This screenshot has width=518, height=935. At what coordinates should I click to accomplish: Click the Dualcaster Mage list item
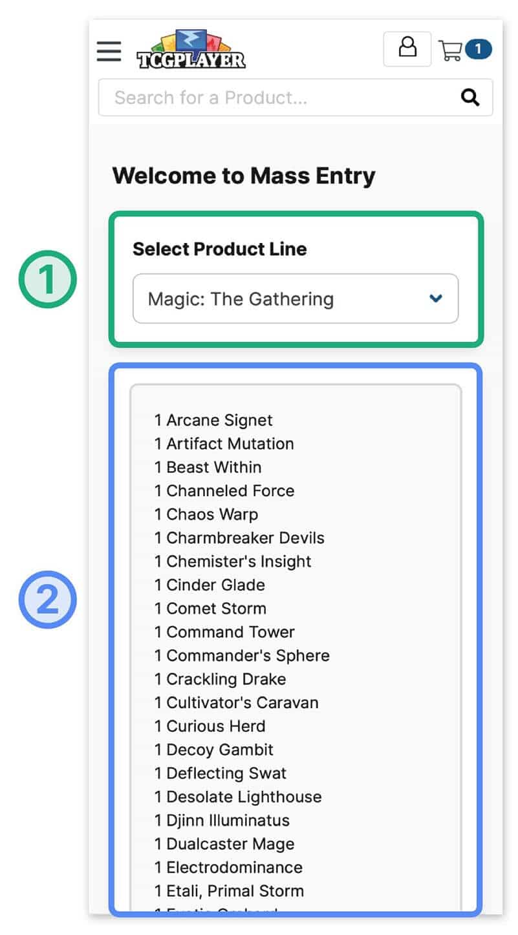[224, 843]
